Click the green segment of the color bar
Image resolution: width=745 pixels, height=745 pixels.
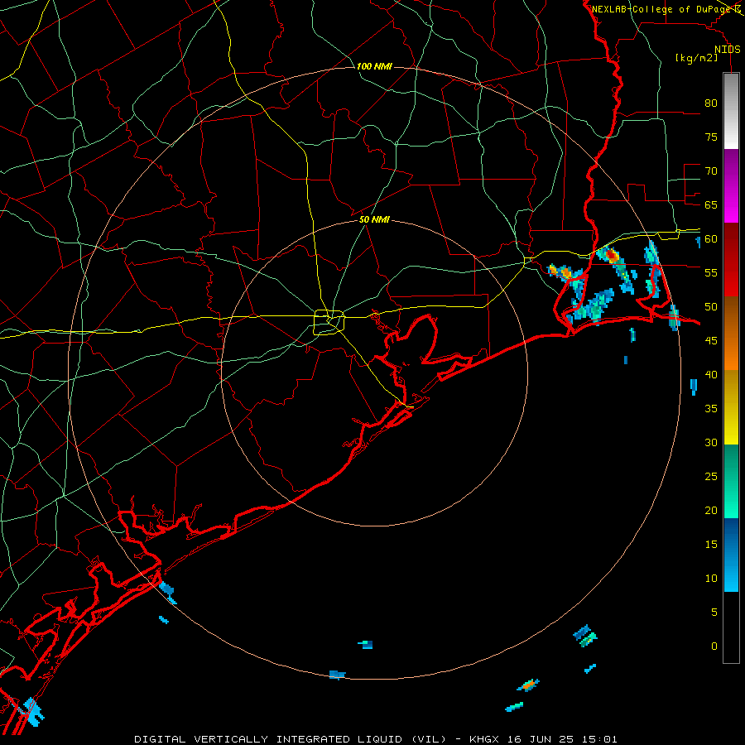click(731, 481)
